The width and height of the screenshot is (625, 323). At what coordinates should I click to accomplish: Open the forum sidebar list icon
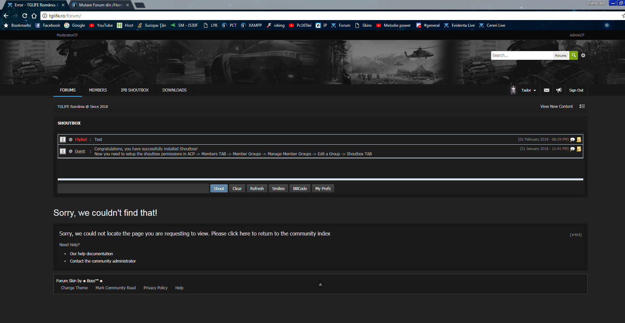pyautogui.click(x=582, y=106)
